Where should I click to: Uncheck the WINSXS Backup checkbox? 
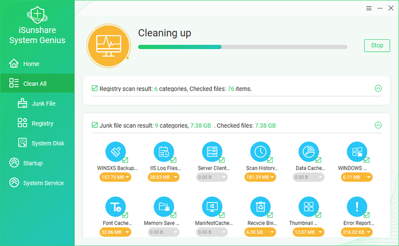125,160
